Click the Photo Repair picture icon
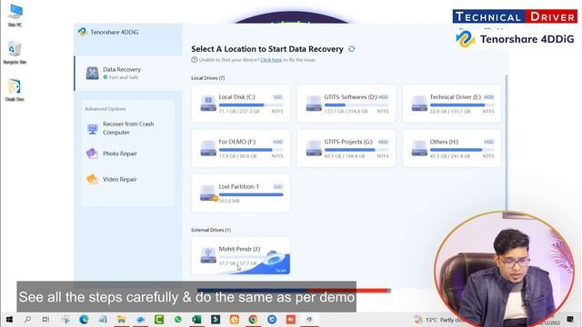Viewport: 582px width, 327px height. 92,154
